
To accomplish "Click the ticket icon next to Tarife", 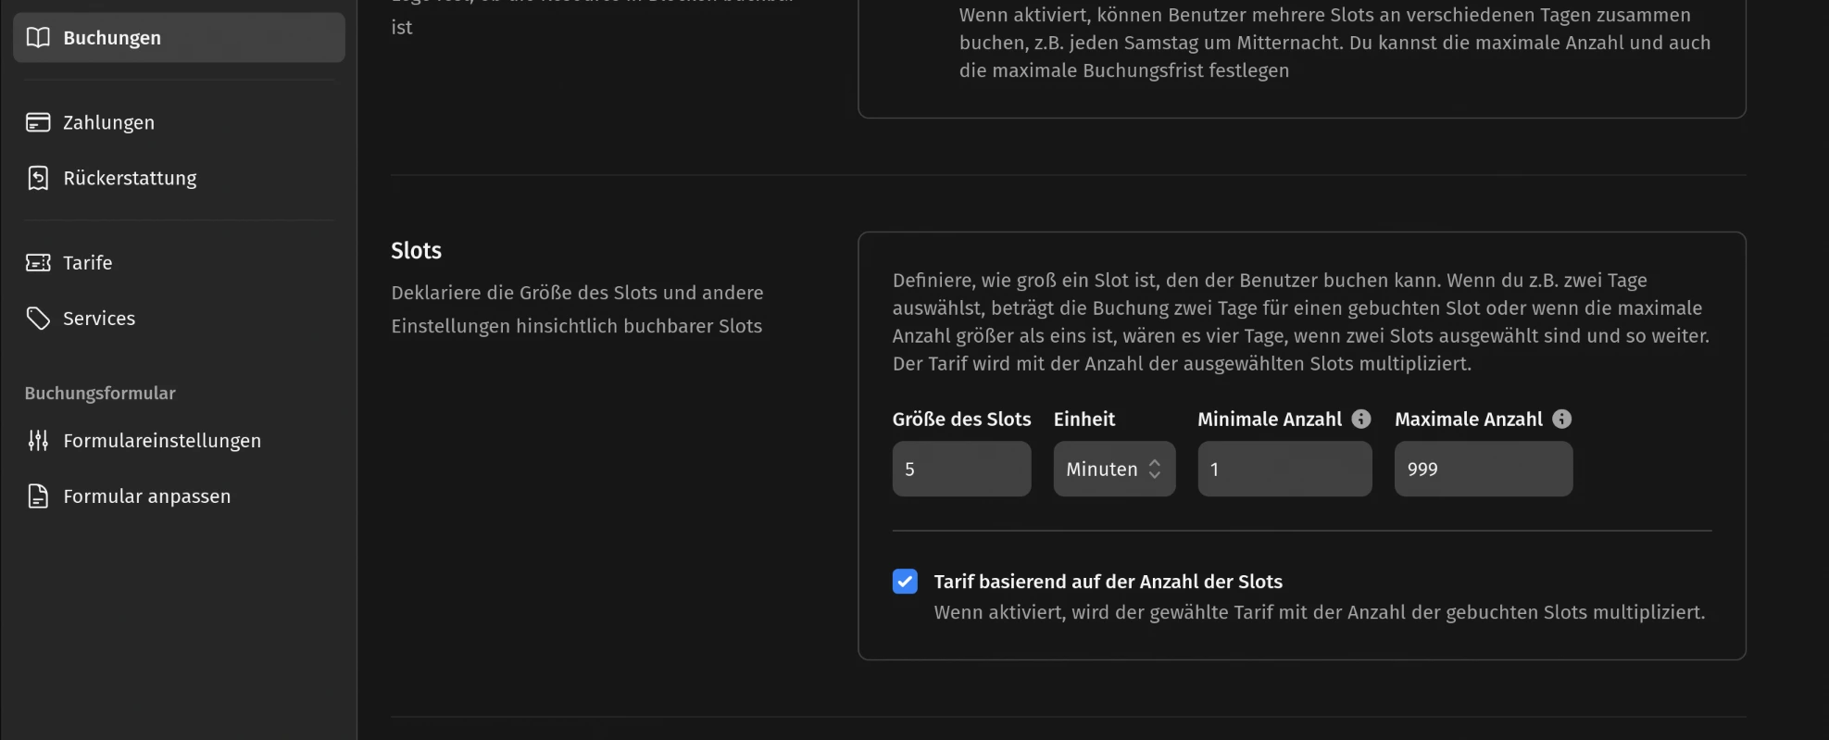I will click(38, 263).
